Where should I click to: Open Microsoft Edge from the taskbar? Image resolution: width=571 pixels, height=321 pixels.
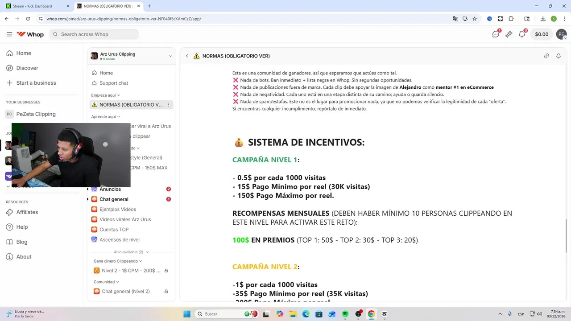[306, 314]
